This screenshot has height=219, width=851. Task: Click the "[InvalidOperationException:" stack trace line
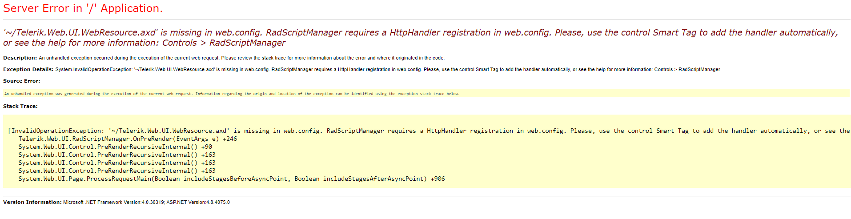coord(429,131)
